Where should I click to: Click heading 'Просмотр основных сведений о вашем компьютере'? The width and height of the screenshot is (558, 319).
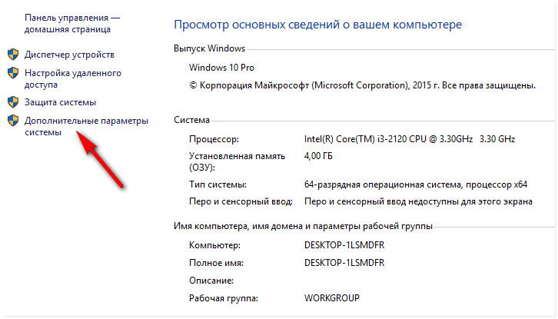click(x=317, y=25)
